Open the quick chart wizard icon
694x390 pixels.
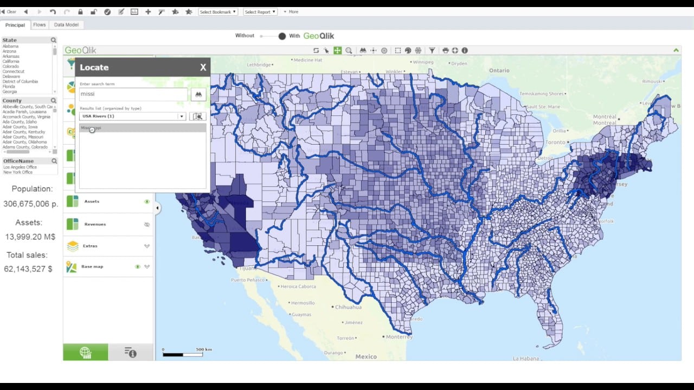point(134,11)
